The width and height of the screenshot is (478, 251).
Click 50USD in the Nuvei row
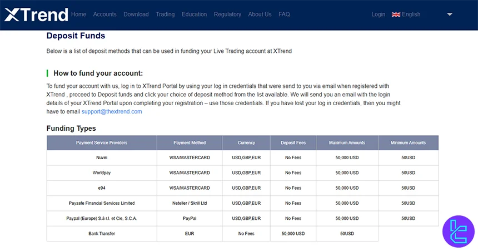click(x=408, y=158)
